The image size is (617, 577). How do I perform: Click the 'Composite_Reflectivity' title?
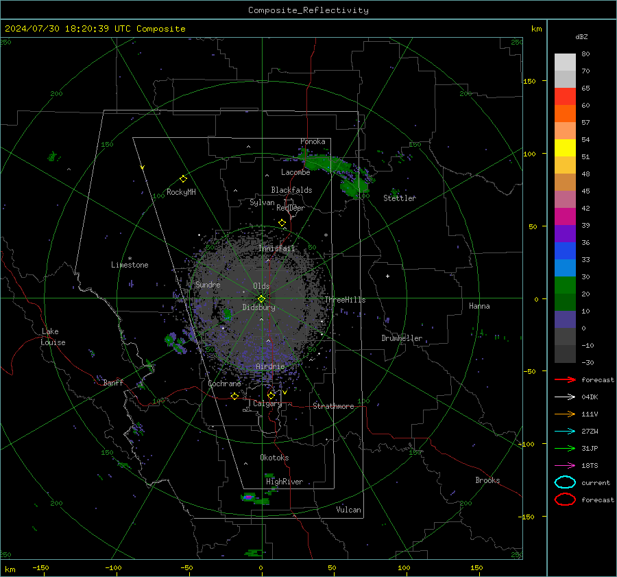tap(308, 10)
